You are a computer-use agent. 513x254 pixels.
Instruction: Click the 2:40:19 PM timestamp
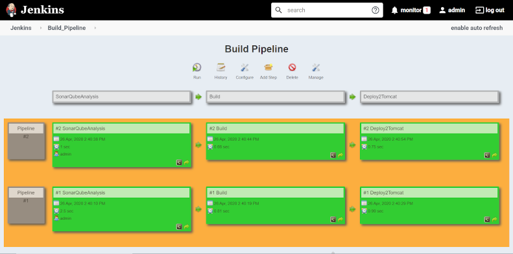[236, 203]
